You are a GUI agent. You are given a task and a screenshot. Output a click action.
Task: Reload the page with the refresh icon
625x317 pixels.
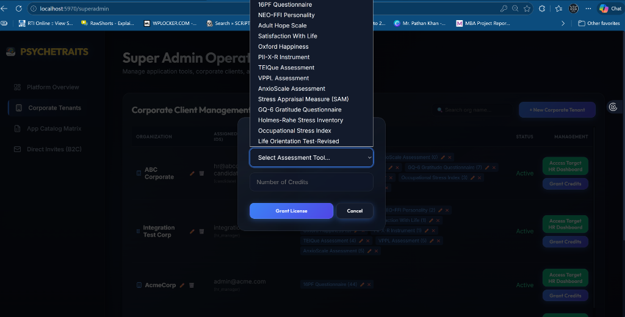click(x=18, y=9)
